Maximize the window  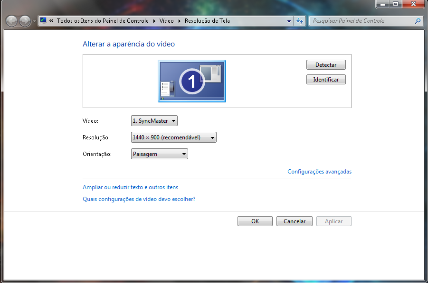click(x=396, y=4)
